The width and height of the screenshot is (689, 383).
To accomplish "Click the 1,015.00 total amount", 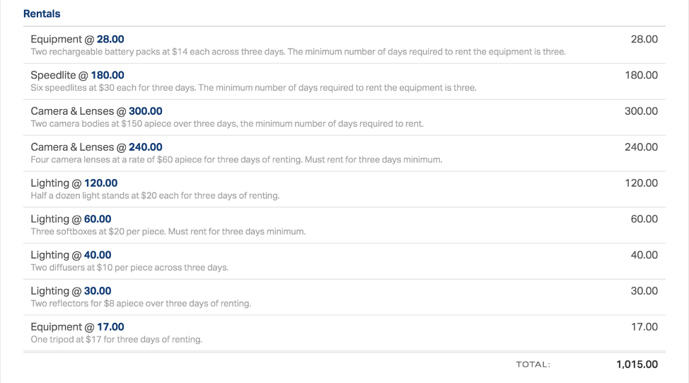I will [637, 365].
